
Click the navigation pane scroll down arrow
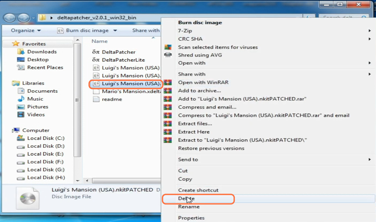click(77, 181)
